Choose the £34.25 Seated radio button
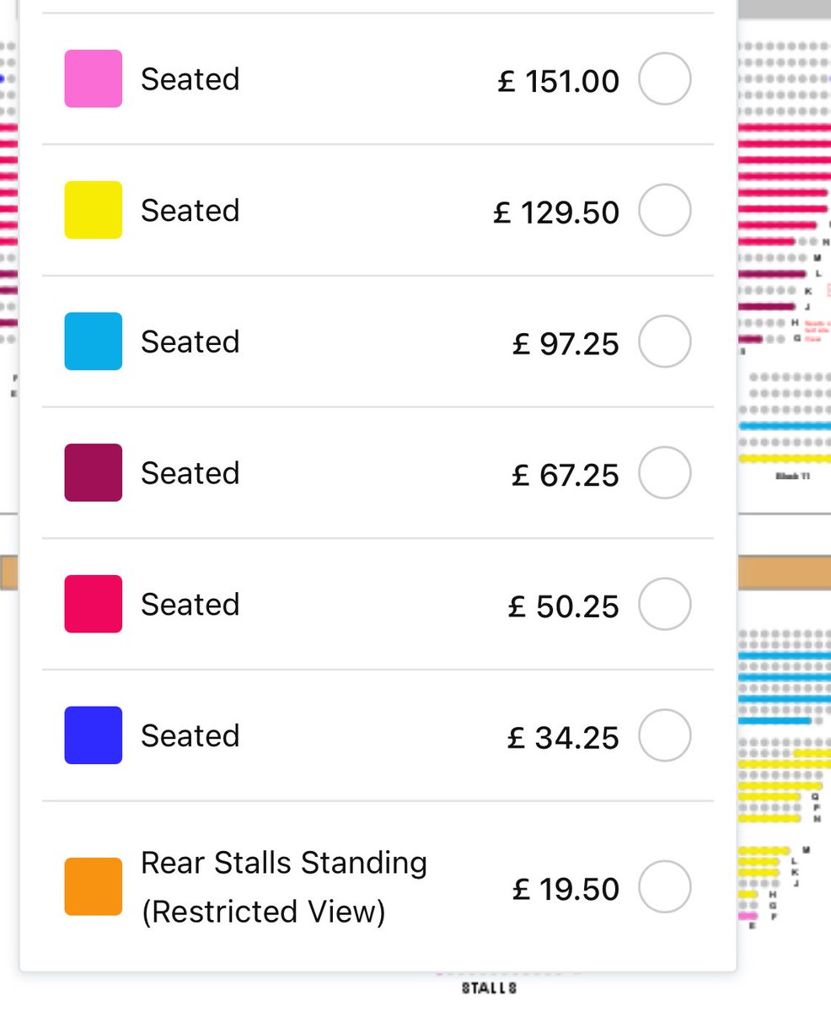The width and height of the screenshot is (831, 1012). point(664,735)
